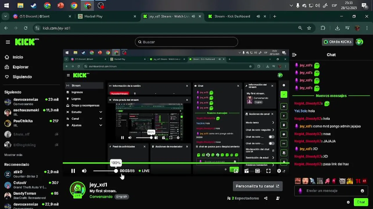The height and width of the screenshot is (209, 373).
Task: Click the Nuevos mensajes divider in the chat
Action: click(331, 96)
